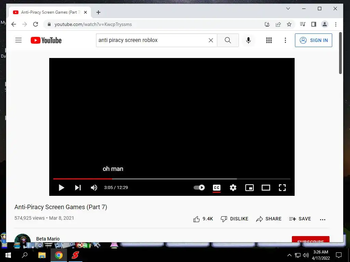This screenshot has width=350, height=262.
Task: Open the YouTube apps grid
Action: coord(269,40)
